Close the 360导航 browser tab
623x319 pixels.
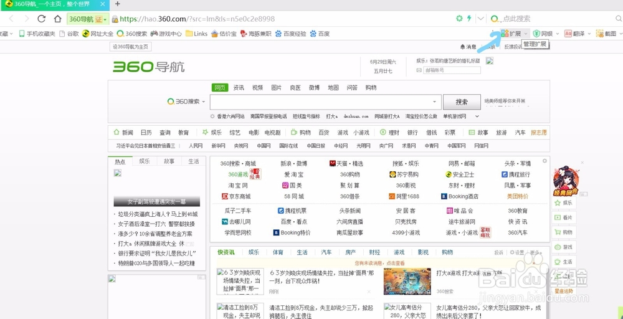coord(103,4)
